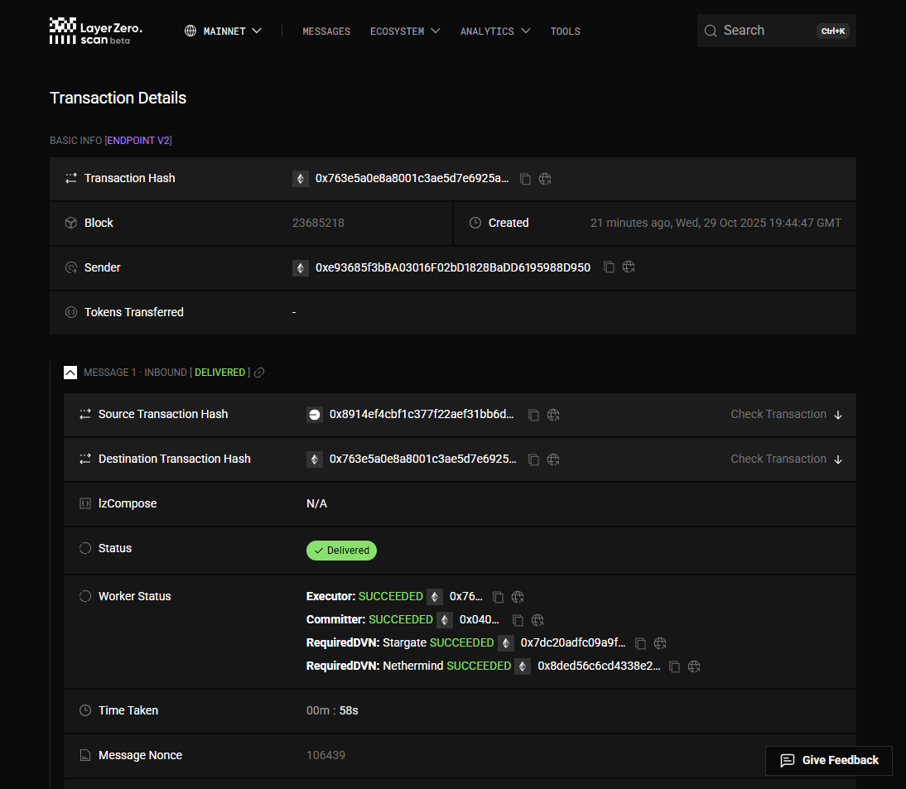Click the LayerZero Scan logo

tap(94, 31)
